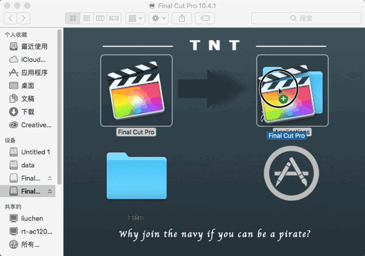Open Creative Cloud folder in sidebar
The image size is (365, 256).
(x=29, y=125)
